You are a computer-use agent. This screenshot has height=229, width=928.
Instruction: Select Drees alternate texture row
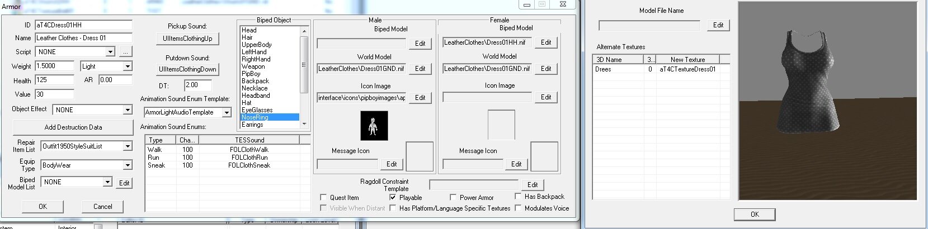coord(661,69)
